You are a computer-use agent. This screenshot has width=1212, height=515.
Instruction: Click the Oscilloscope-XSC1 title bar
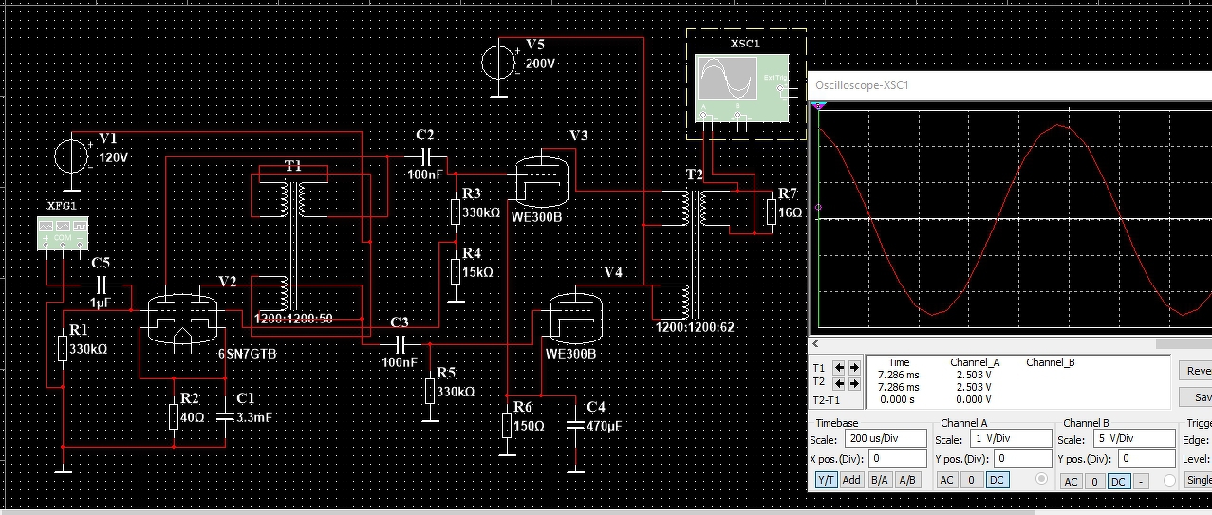[1009, 85]
